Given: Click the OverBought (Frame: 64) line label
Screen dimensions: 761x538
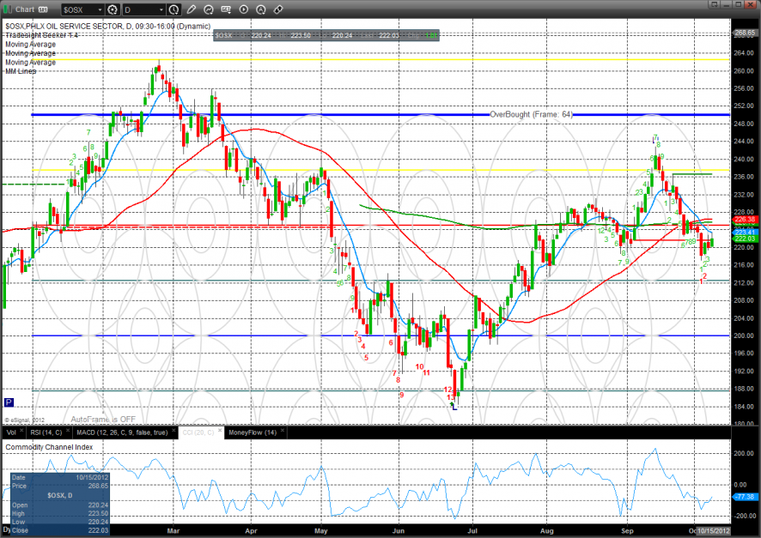Looking at the screenshot, I should (x=531, y=114).
